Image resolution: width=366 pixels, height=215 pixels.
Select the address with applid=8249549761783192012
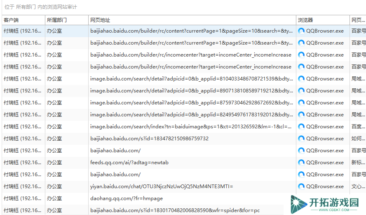point(192,115)
